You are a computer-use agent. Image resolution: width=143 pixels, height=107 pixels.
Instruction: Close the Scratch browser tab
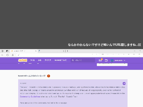coord(36,51)
